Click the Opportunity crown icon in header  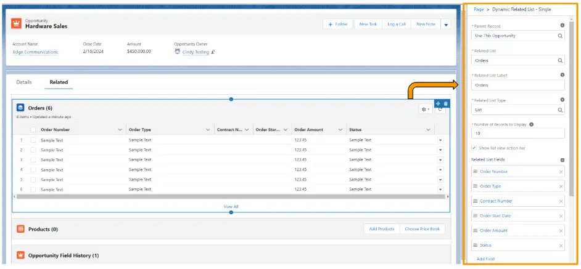(17, 23)
